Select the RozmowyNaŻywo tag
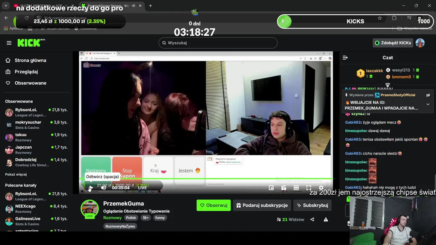The image size is (436, 245). pos(120,226)
